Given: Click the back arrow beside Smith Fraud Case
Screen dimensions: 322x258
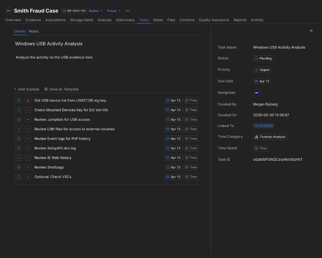Looking at the screenshot, I should coord(9,11).
